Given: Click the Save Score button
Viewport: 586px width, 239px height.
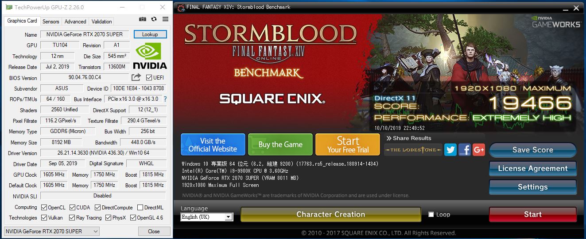Looking at the screenshot, I should coord(533,150).
